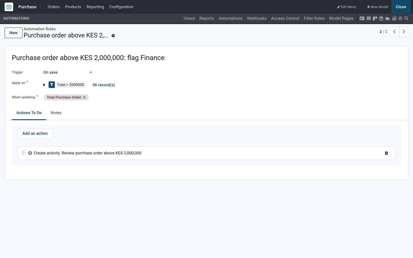Switch to Kanban view editor icon
This screenshot has height=258, width=413.
pos(375,18)
